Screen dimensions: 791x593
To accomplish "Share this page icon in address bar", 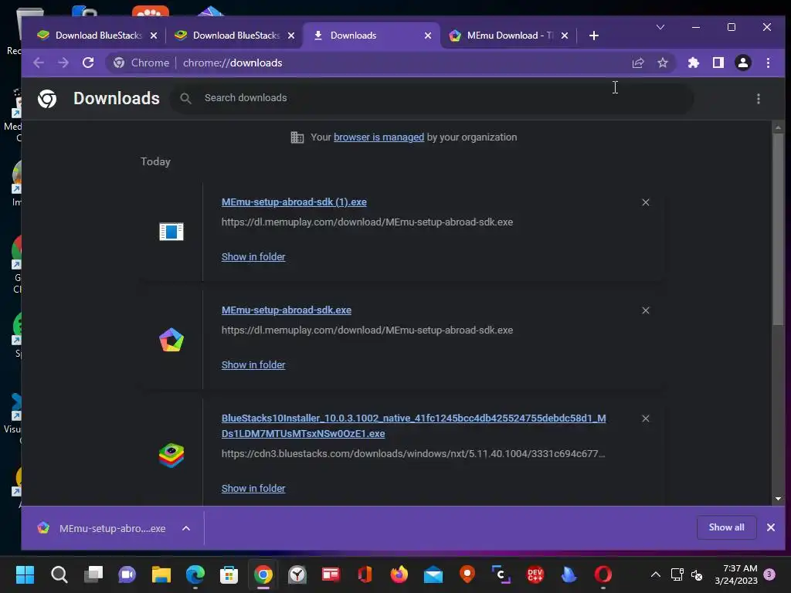I will pyautogui.click(x=638, y=63).
